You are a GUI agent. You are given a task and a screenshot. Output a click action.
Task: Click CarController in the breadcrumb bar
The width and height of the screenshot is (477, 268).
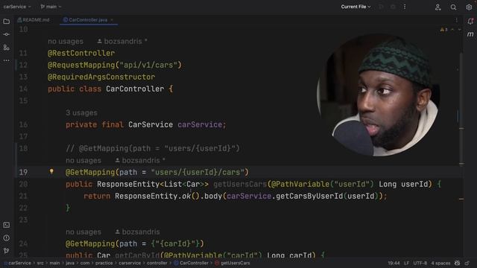pyautogui.click(x=191, y=263)
